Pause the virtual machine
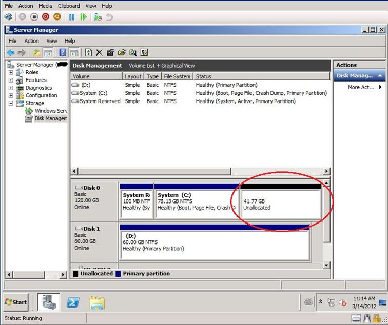388x325 pixels. [72, 17]
